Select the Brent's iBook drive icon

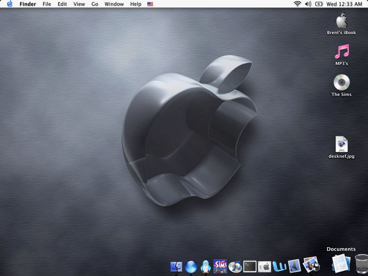pos(341,21)
